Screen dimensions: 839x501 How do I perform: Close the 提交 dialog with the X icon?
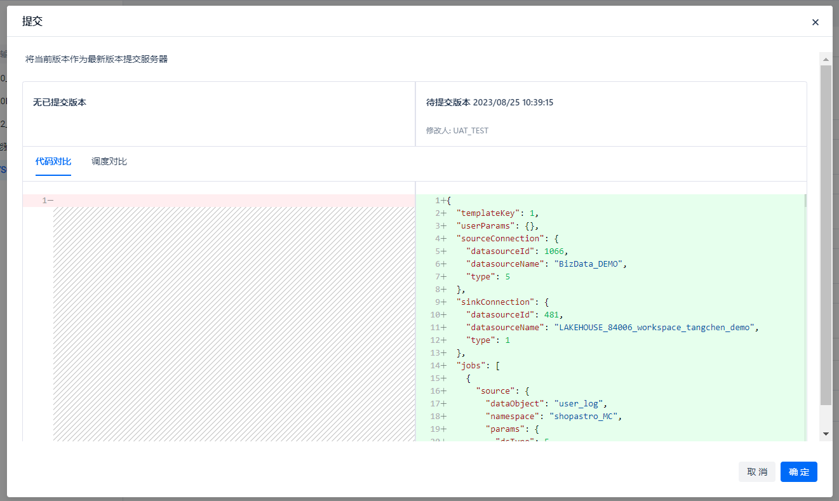pos(816,22)
